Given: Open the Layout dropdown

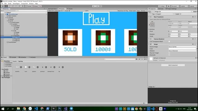Looking at the screenshot, I should pos(193,6).
